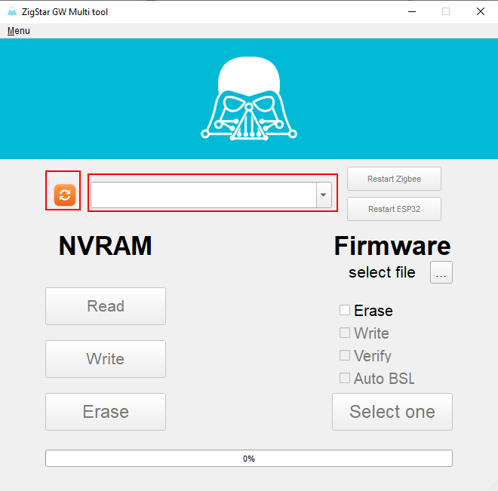Image resolution: width=498 pixels, height=491 pixels.
Task: Click the NVRAM Write button
Action: click(106, 359)
